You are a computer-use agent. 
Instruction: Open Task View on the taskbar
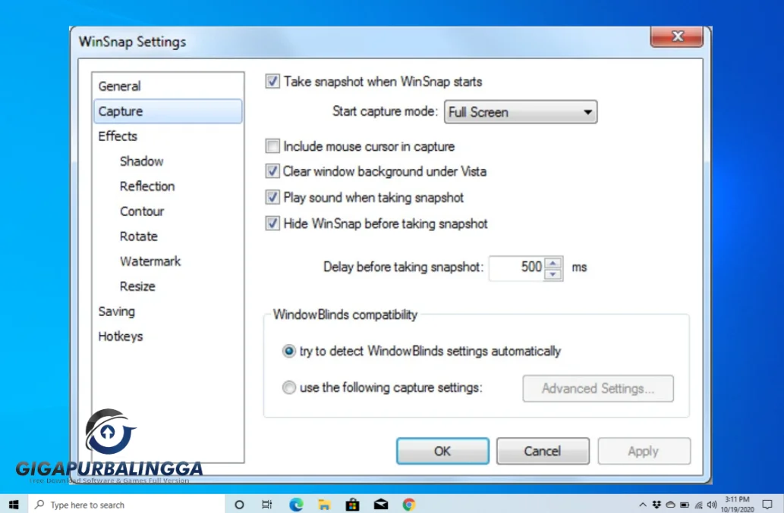267,505
